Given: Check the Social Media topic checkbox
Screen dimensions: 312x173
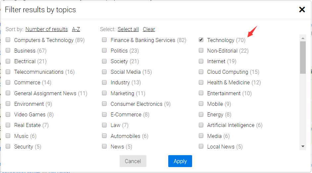Looking at the screenshot, I should (x=104, y=72).
